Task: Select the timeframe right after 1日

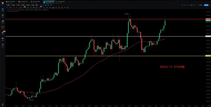Action: tap(48, 5)
